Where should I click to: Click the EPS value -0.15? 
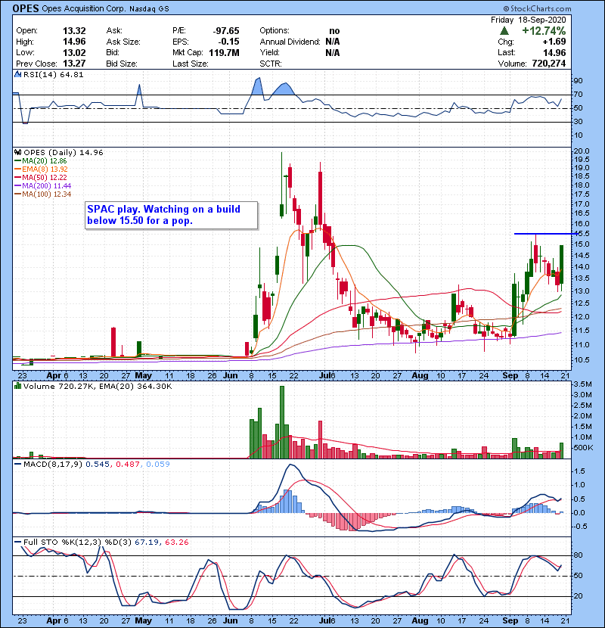(228, 42)
